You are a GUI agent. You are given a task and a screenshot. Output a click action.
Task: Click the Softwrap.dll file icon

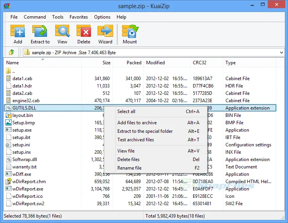tap(9, 159)
